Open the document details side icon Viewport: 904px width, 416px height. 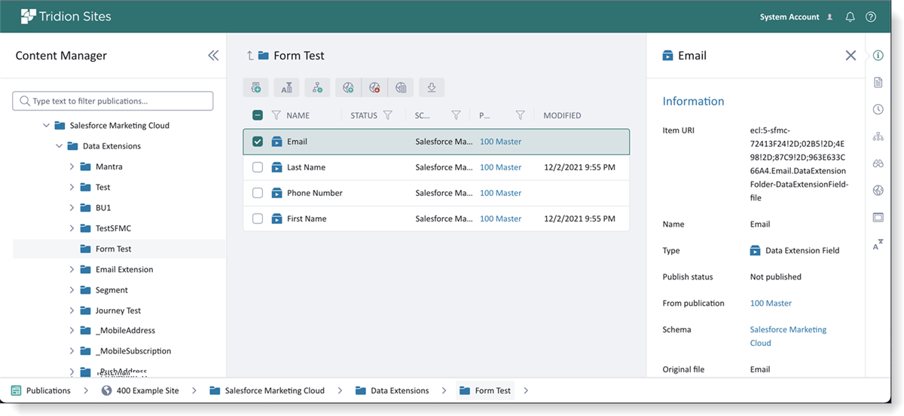878,82
